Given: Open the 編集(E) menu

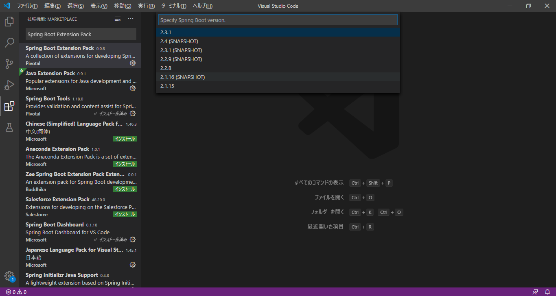Looking at the screenshot, I should [x=53, y=6].
